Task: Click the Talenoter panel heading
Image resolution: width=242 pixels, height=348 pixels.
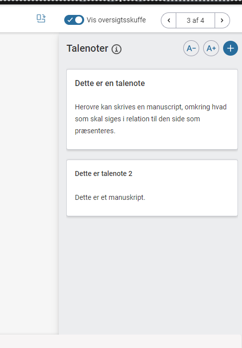Action: pos(87,48)
